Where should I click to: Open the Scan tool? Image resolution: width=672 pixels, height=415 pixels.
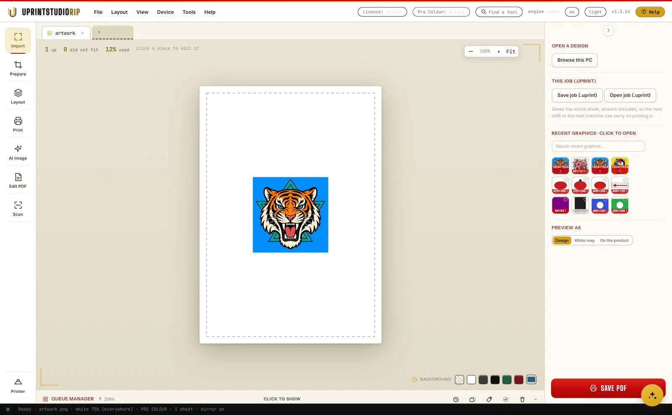click(x=18, y=209)
